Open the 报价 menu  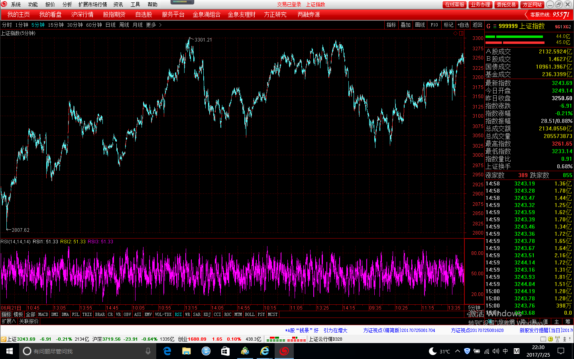[50, 4]
